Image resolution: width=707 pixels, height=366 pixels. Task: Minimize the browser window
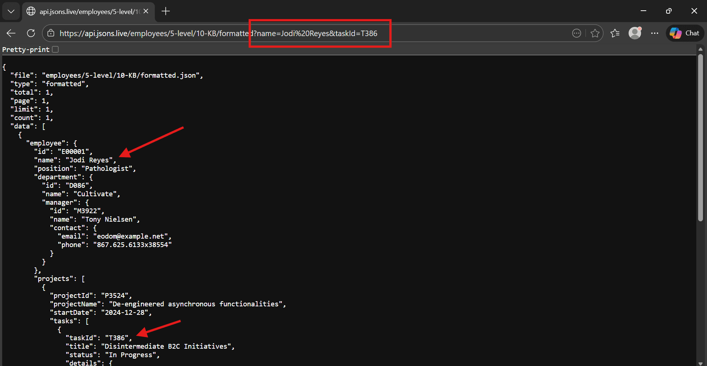(x=643, y=11)
